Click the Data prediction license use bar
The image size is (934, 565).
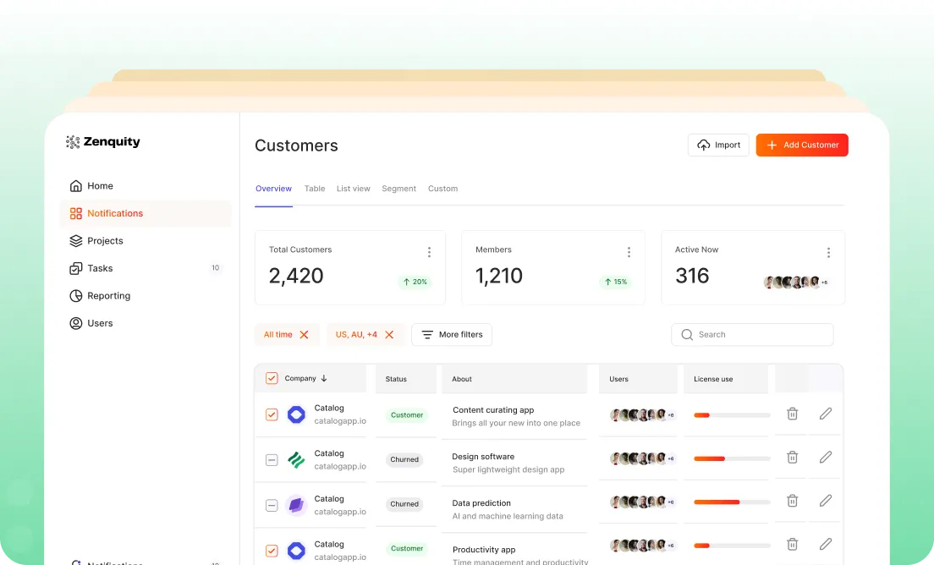[x=732, y=502]
